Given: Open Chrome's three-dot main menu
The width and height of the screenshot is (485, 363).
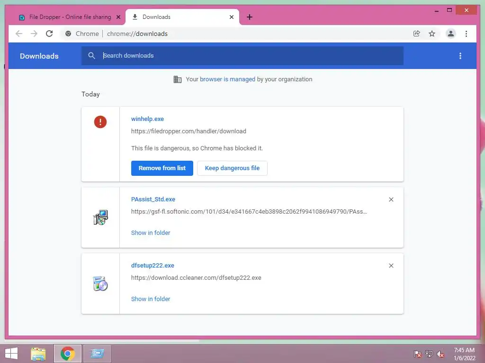Looking at the screenshot, I should point(466,34).
